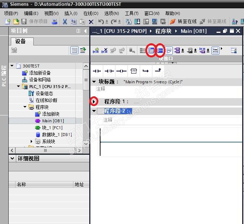Screen dimensions: 244x224
Task: Click close all networks icon
Action: [x=160, y=50]
